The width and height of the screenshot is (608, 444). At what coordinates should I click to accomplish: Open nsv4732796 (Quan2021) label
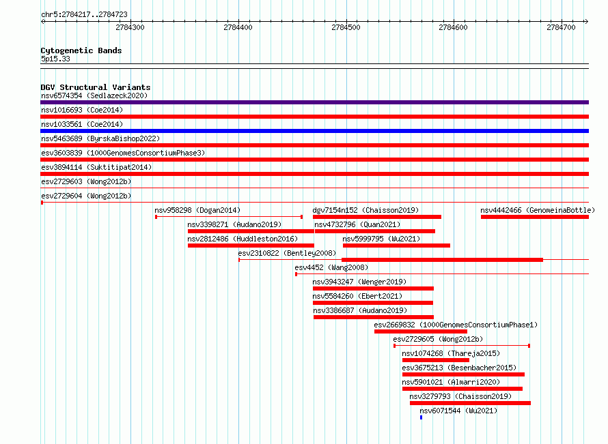tap(357, 224)
